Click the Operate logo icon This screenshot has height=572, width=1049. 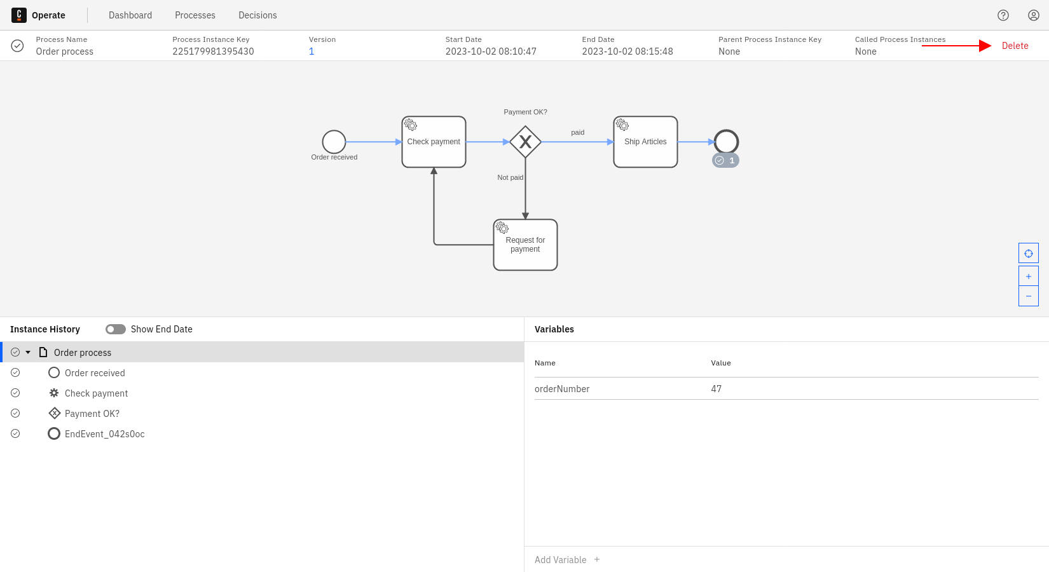click(x=18, y=15)
